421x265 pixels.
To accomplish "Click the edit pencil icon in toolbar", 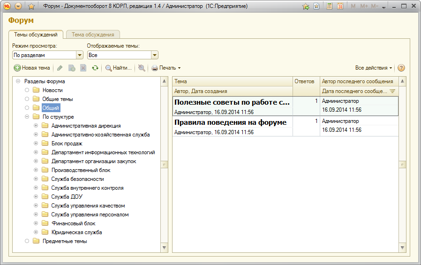I will pyautogui.click(x=60, y=68).
